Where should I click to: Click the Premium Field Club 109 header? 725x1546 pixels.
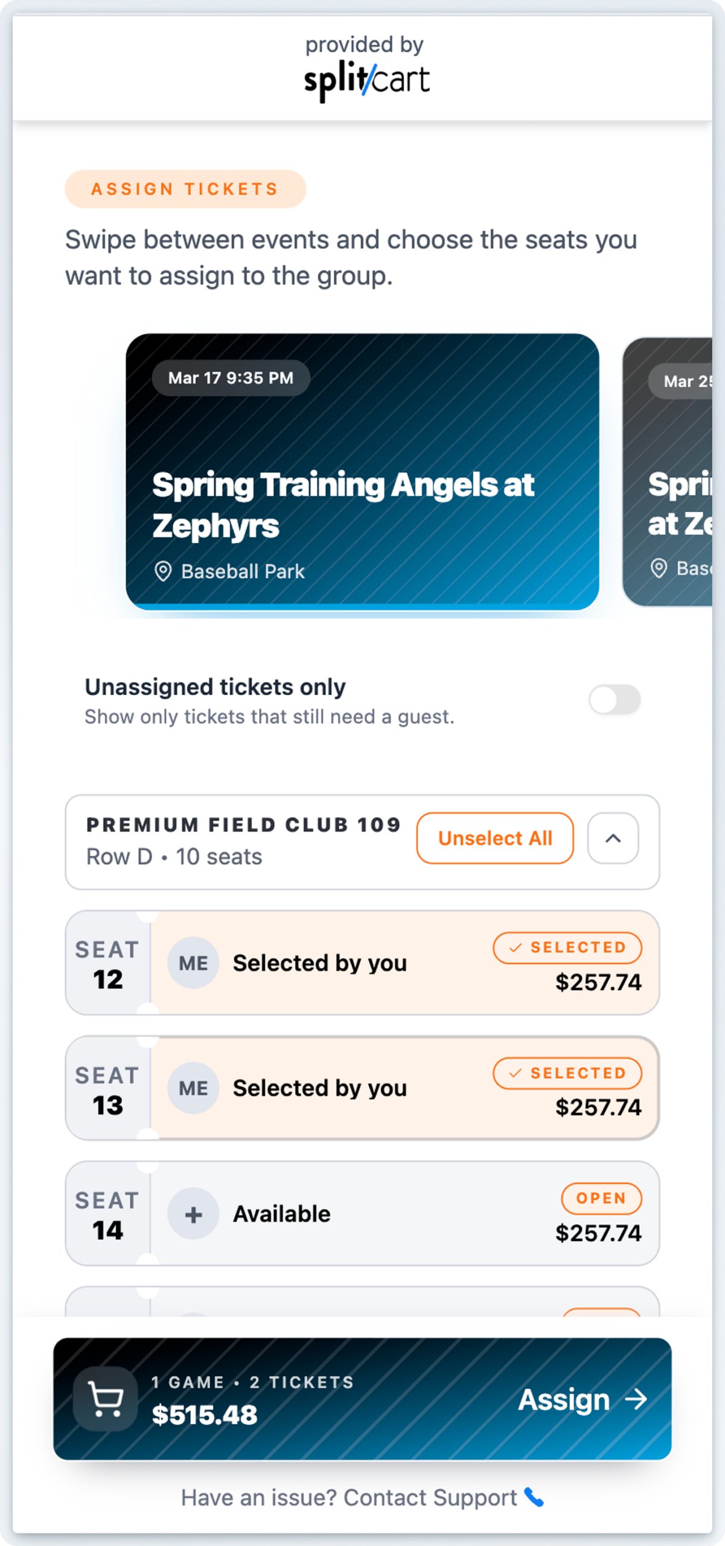243,825
